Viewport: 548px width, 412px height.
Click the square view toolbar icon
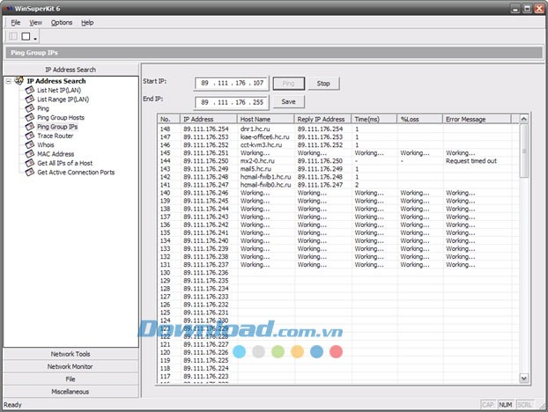pyautogui.click(x=26, y=36)
